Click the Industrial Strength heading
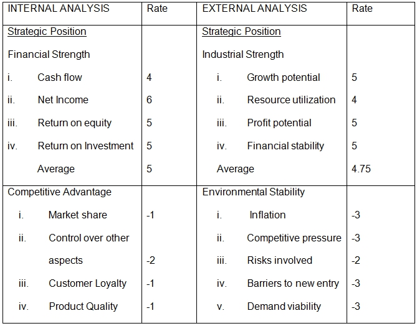This screenshot has height=326, width=417. (x=242, y=55)
